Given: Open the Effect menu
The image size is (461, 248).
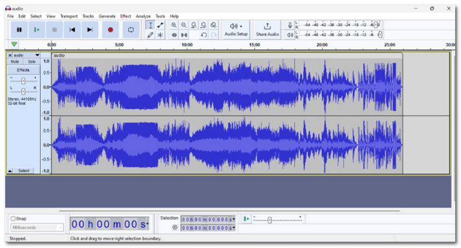Looking at the screenshot, I should tap(126, 16).
